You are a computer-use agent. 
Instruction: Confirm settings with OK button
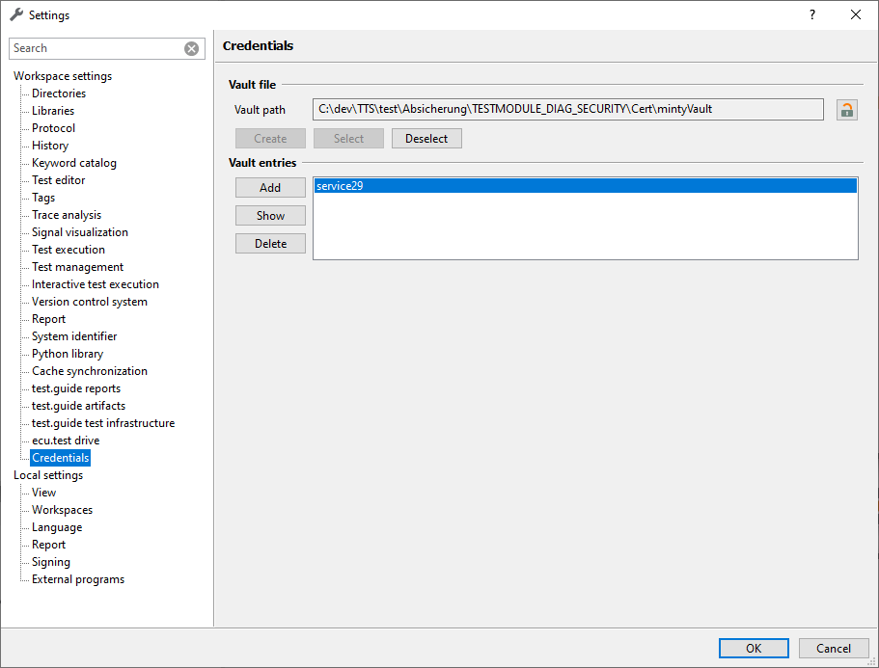point(754,649)
